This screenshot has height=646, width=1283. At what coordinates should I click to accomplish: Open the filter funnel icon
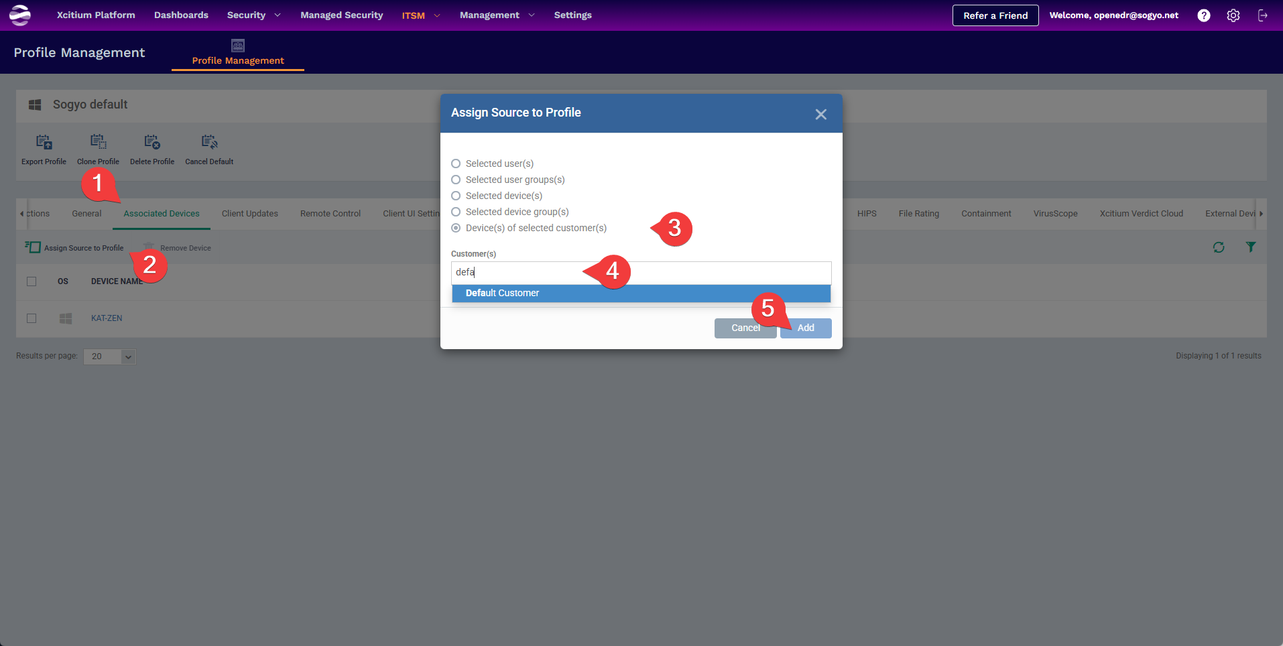coord(1251,247)
